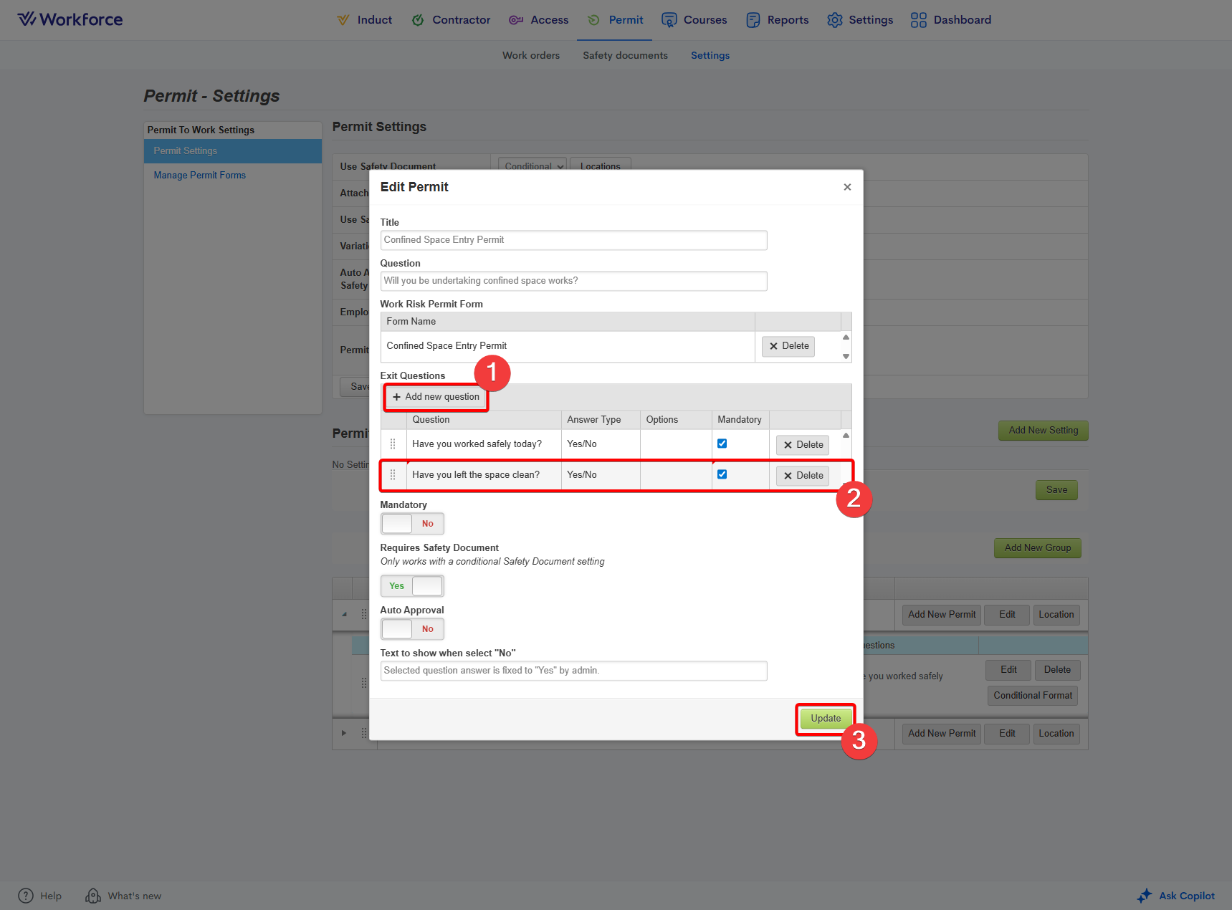Click the Workforce logo icon

[27, 19]
